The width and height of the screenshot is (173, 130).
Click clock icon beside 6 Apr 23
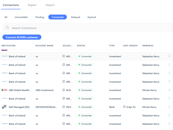[124, 107]
